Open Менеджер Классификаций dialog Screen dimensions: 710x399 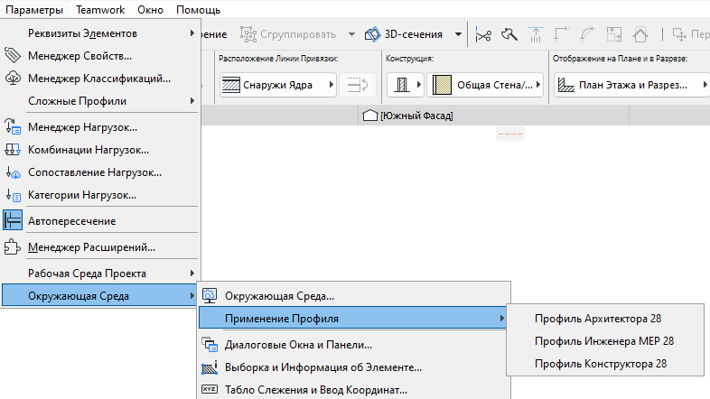point(100,79)
